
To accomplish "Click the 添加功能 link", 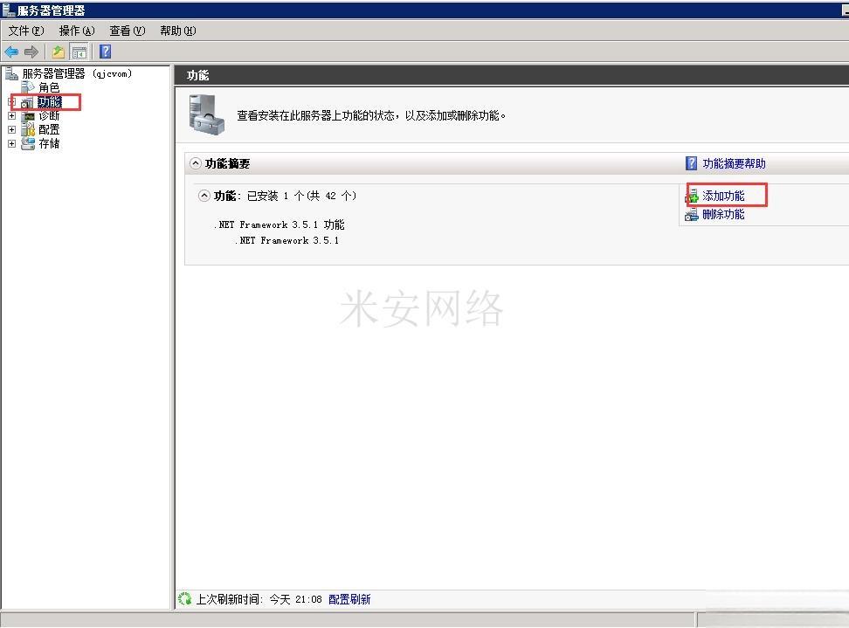I will click(x=723, y=196).
